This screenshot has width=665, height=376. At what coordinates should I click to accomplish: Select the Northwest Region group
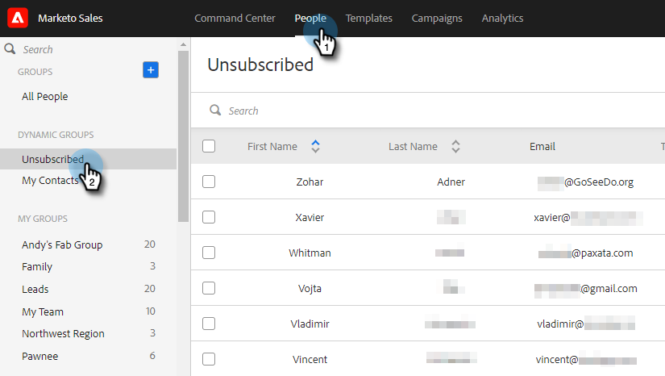tap(63, 333)
